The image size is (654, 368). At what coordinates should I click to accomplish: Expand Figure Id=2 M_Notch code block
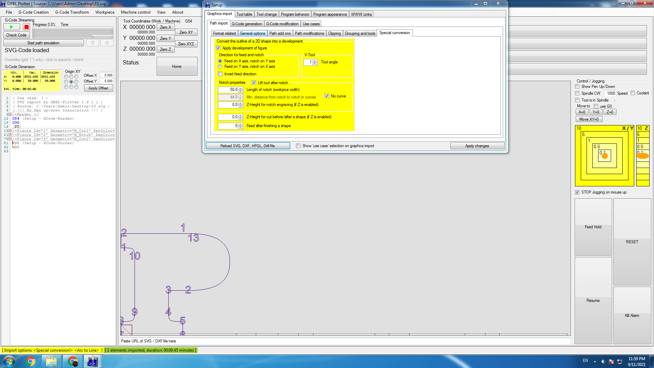point(10,135)
